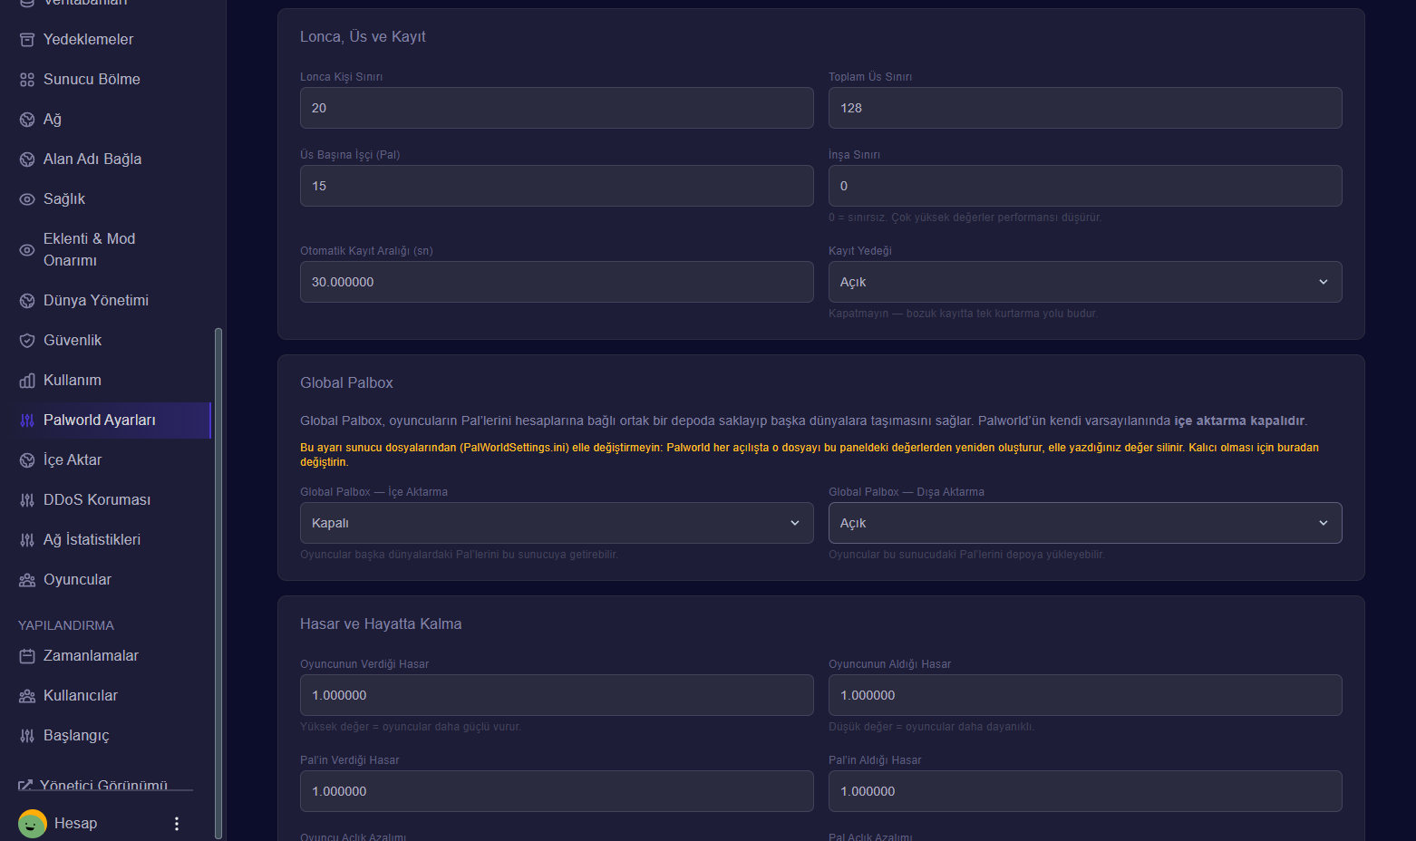Click the Ağ globe icon
Viewport: 1416px width, 841px height.
pyautogui.click(x=27, y=120)
